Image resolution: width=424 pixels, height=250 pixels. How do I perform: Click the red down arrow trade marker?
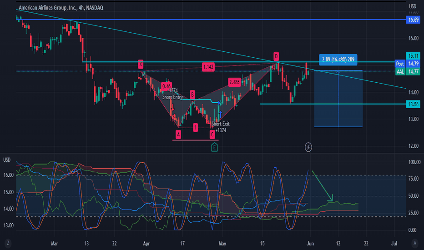point(172,108)
